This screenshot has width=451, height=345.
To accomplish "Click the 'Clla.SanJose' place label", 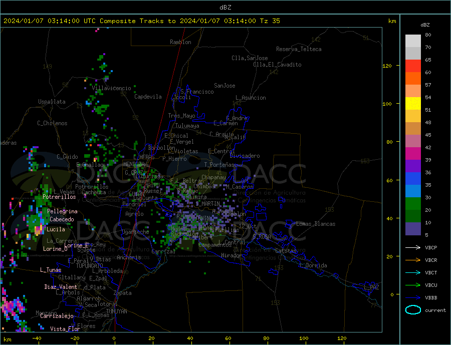I will (x=250, y=58).
